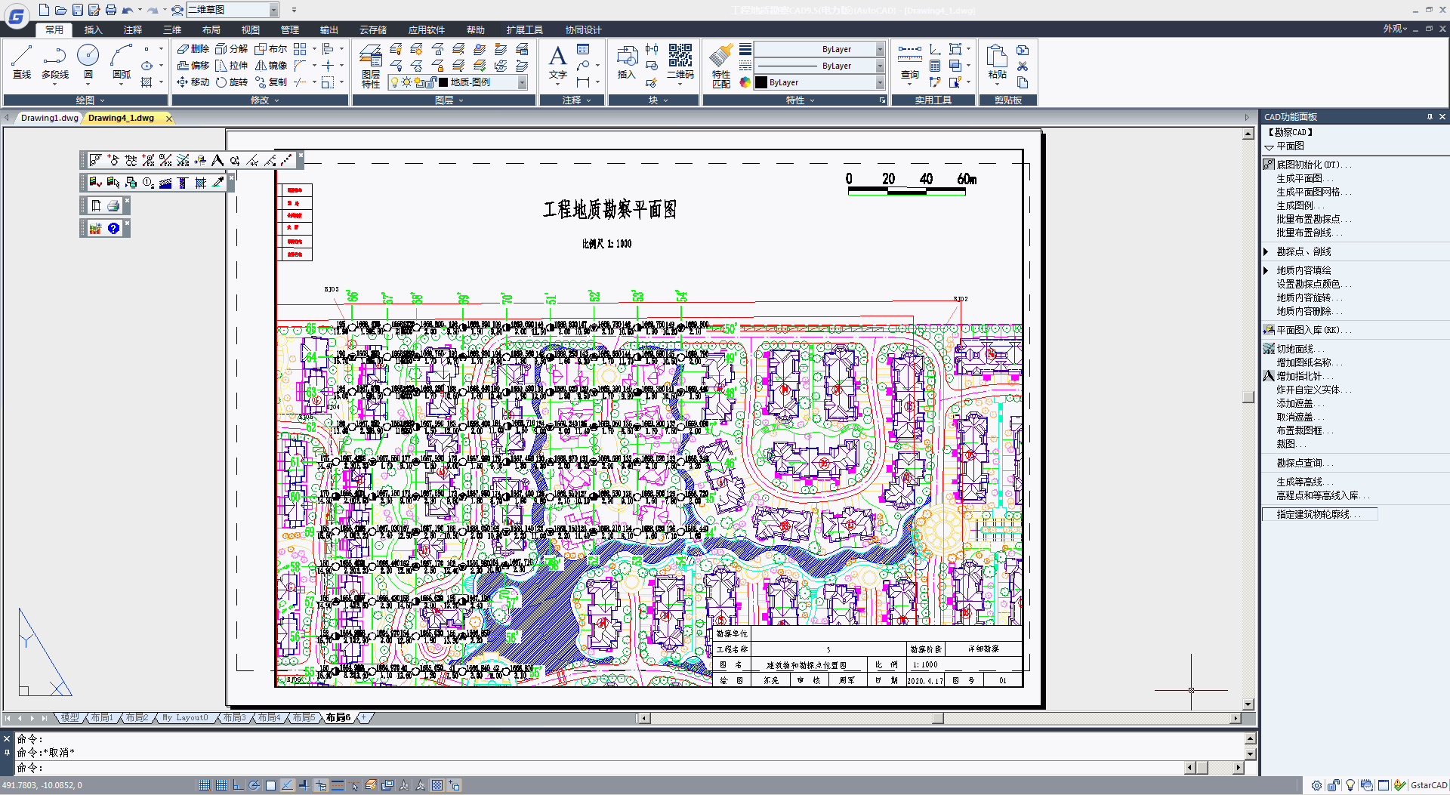Open the 二维草图 workspace dropdown

(273, 10)
